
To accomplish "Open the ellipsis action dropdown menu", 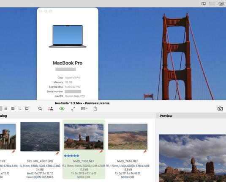I will (x=84, y=109).
